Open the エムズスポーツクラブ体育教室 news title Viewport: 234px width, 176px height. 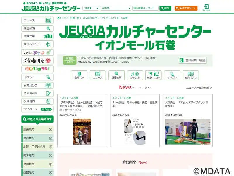click(187, 104)
